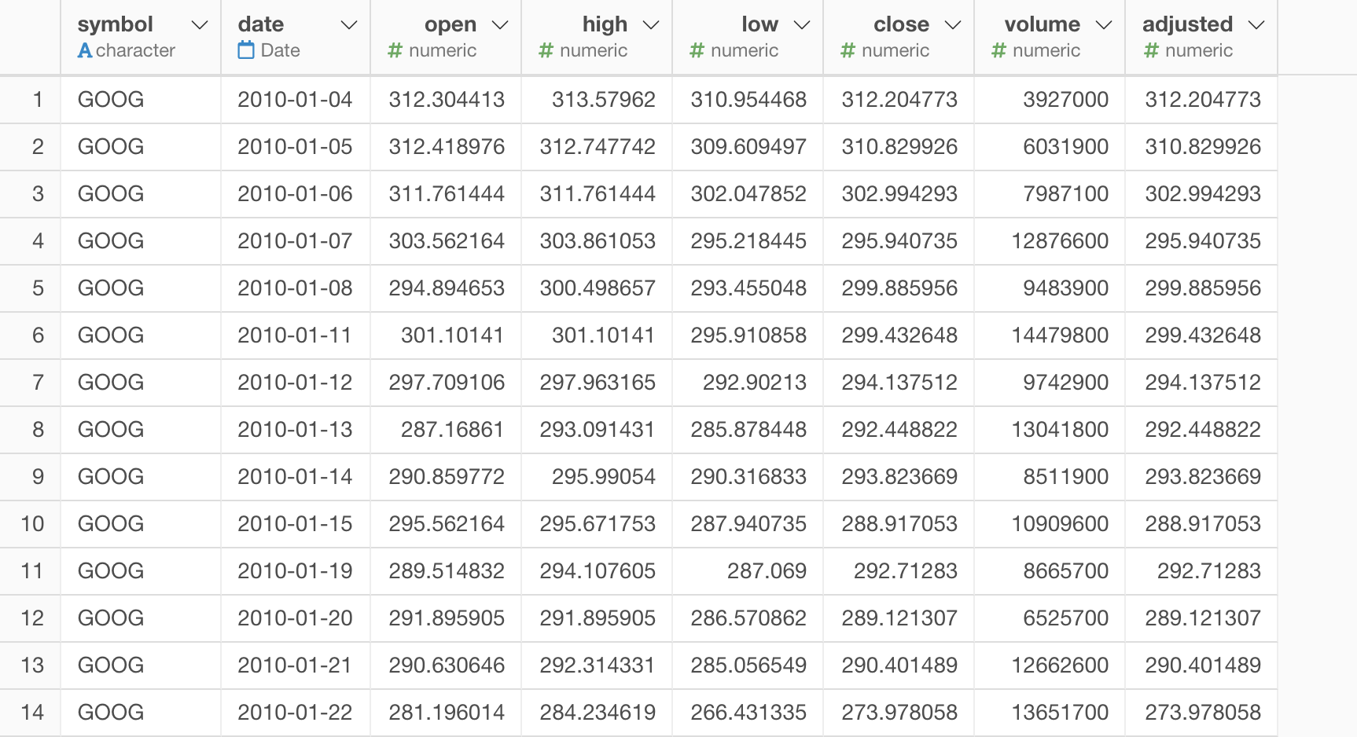Click close value 299.885956 in row 5

point(899,288)
